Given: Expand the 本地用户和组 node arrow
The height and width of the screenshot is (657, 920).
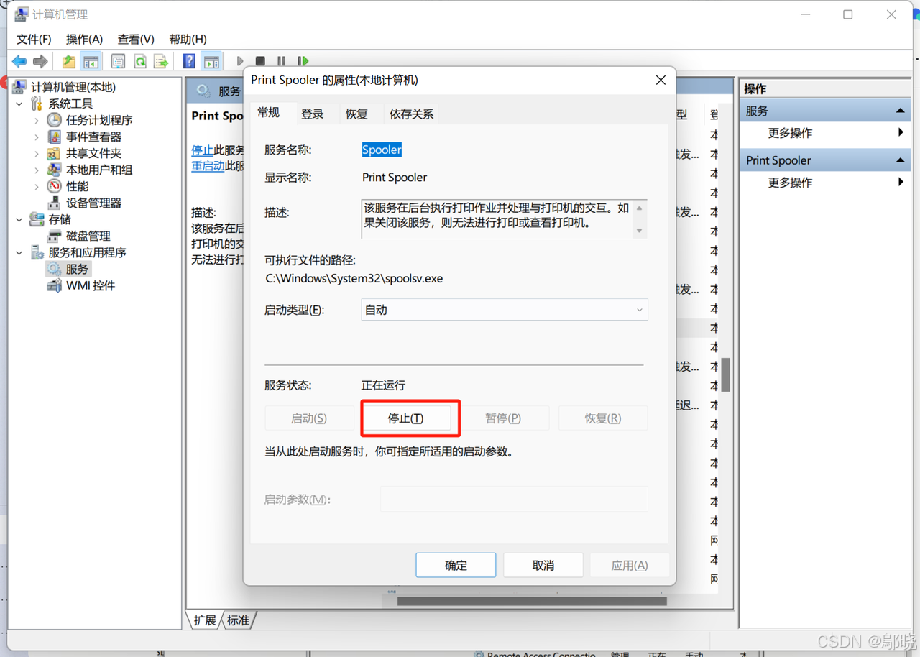Looking at the screenshot, I should point(37,170).
